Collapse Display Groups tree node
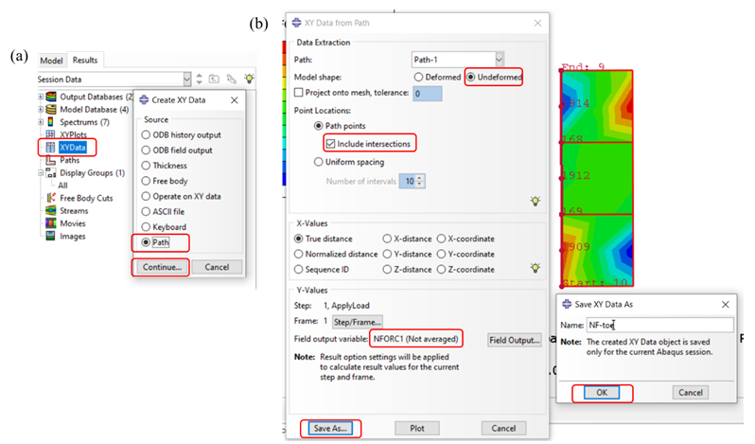This screenshot has height=444, width=755. (41, 173)
